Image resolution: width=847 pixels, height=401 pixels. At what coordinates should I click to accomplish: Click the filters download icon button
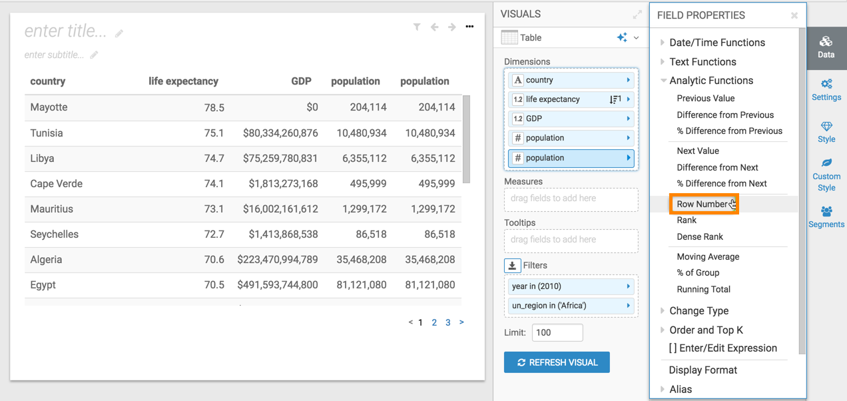(512, 266)
